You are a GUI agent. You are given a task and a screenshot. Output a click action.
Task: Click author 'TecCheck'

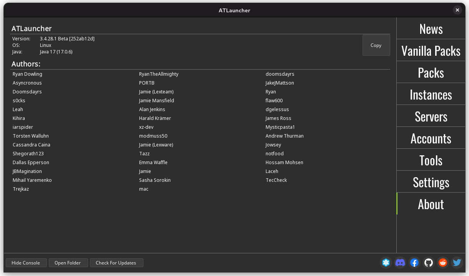click(276, 180)
